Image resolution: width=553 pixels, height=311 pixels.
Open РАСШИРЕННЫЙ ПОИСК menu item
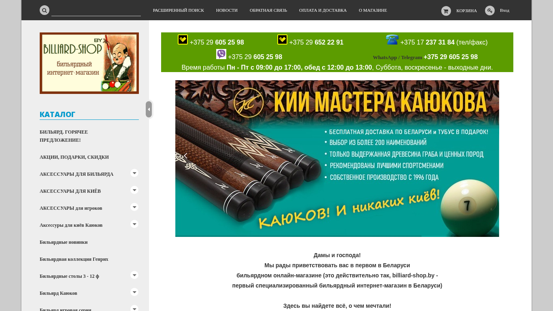pos(179,10)
